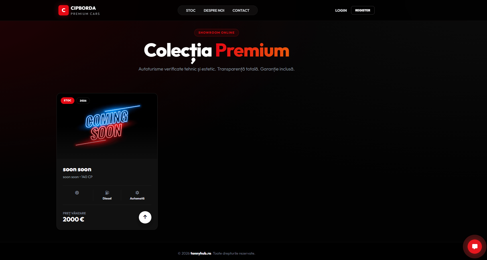The height and width of the screenshot is (260, 487).
Task: Go to DESPRE NOI page
Action: (x=214, y=10)
